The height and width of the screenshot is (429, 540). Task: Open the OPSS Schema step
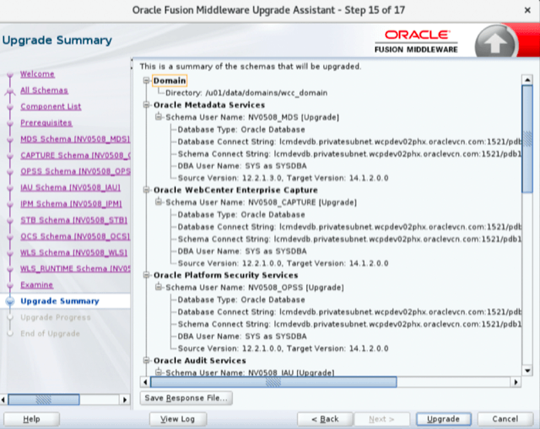click(75, 171)
